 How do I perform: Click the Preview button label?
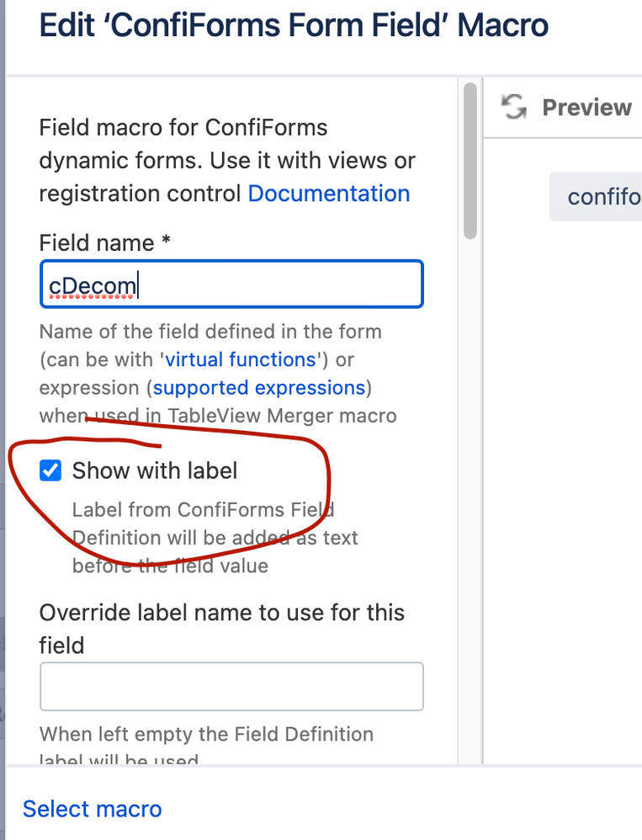[586, 107]
